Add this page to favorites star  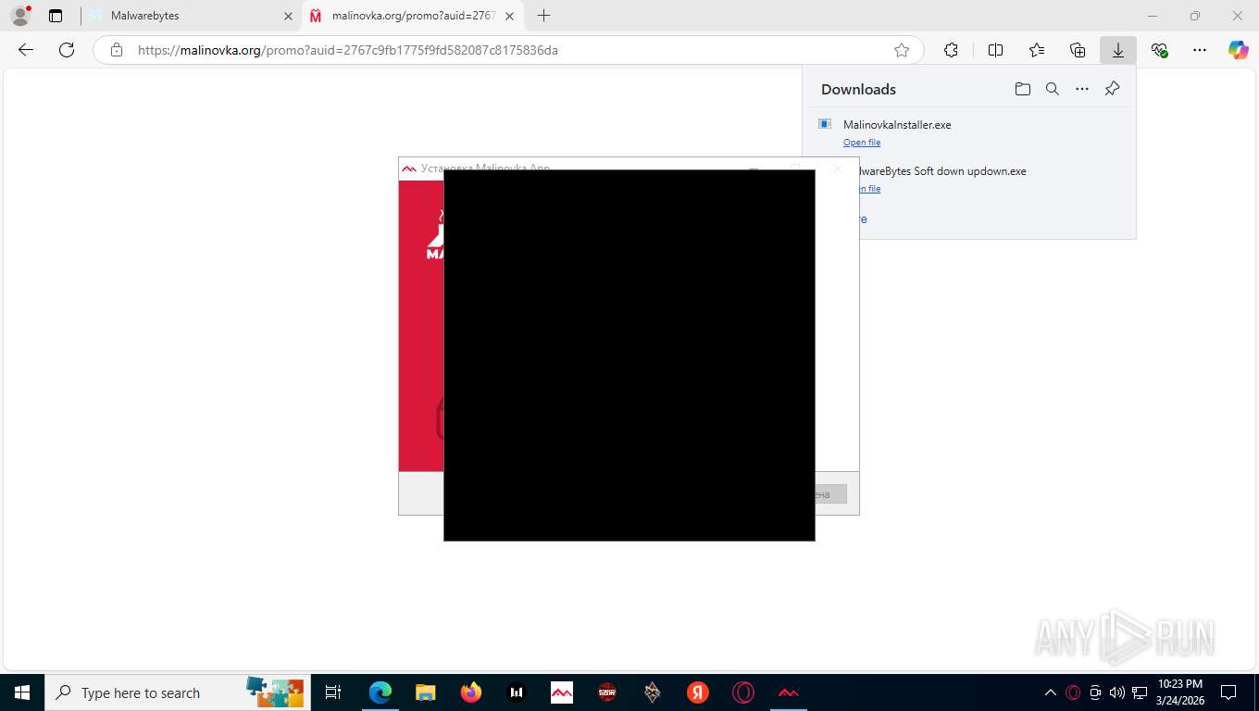click(902, 50)
